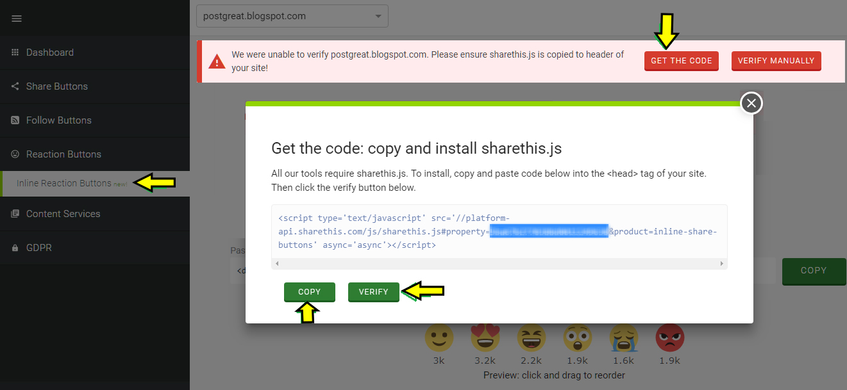Click the Dashboard grid icon
Image resolution: width=847 pixels, height=390 pixels.
(x=15, y=53)
